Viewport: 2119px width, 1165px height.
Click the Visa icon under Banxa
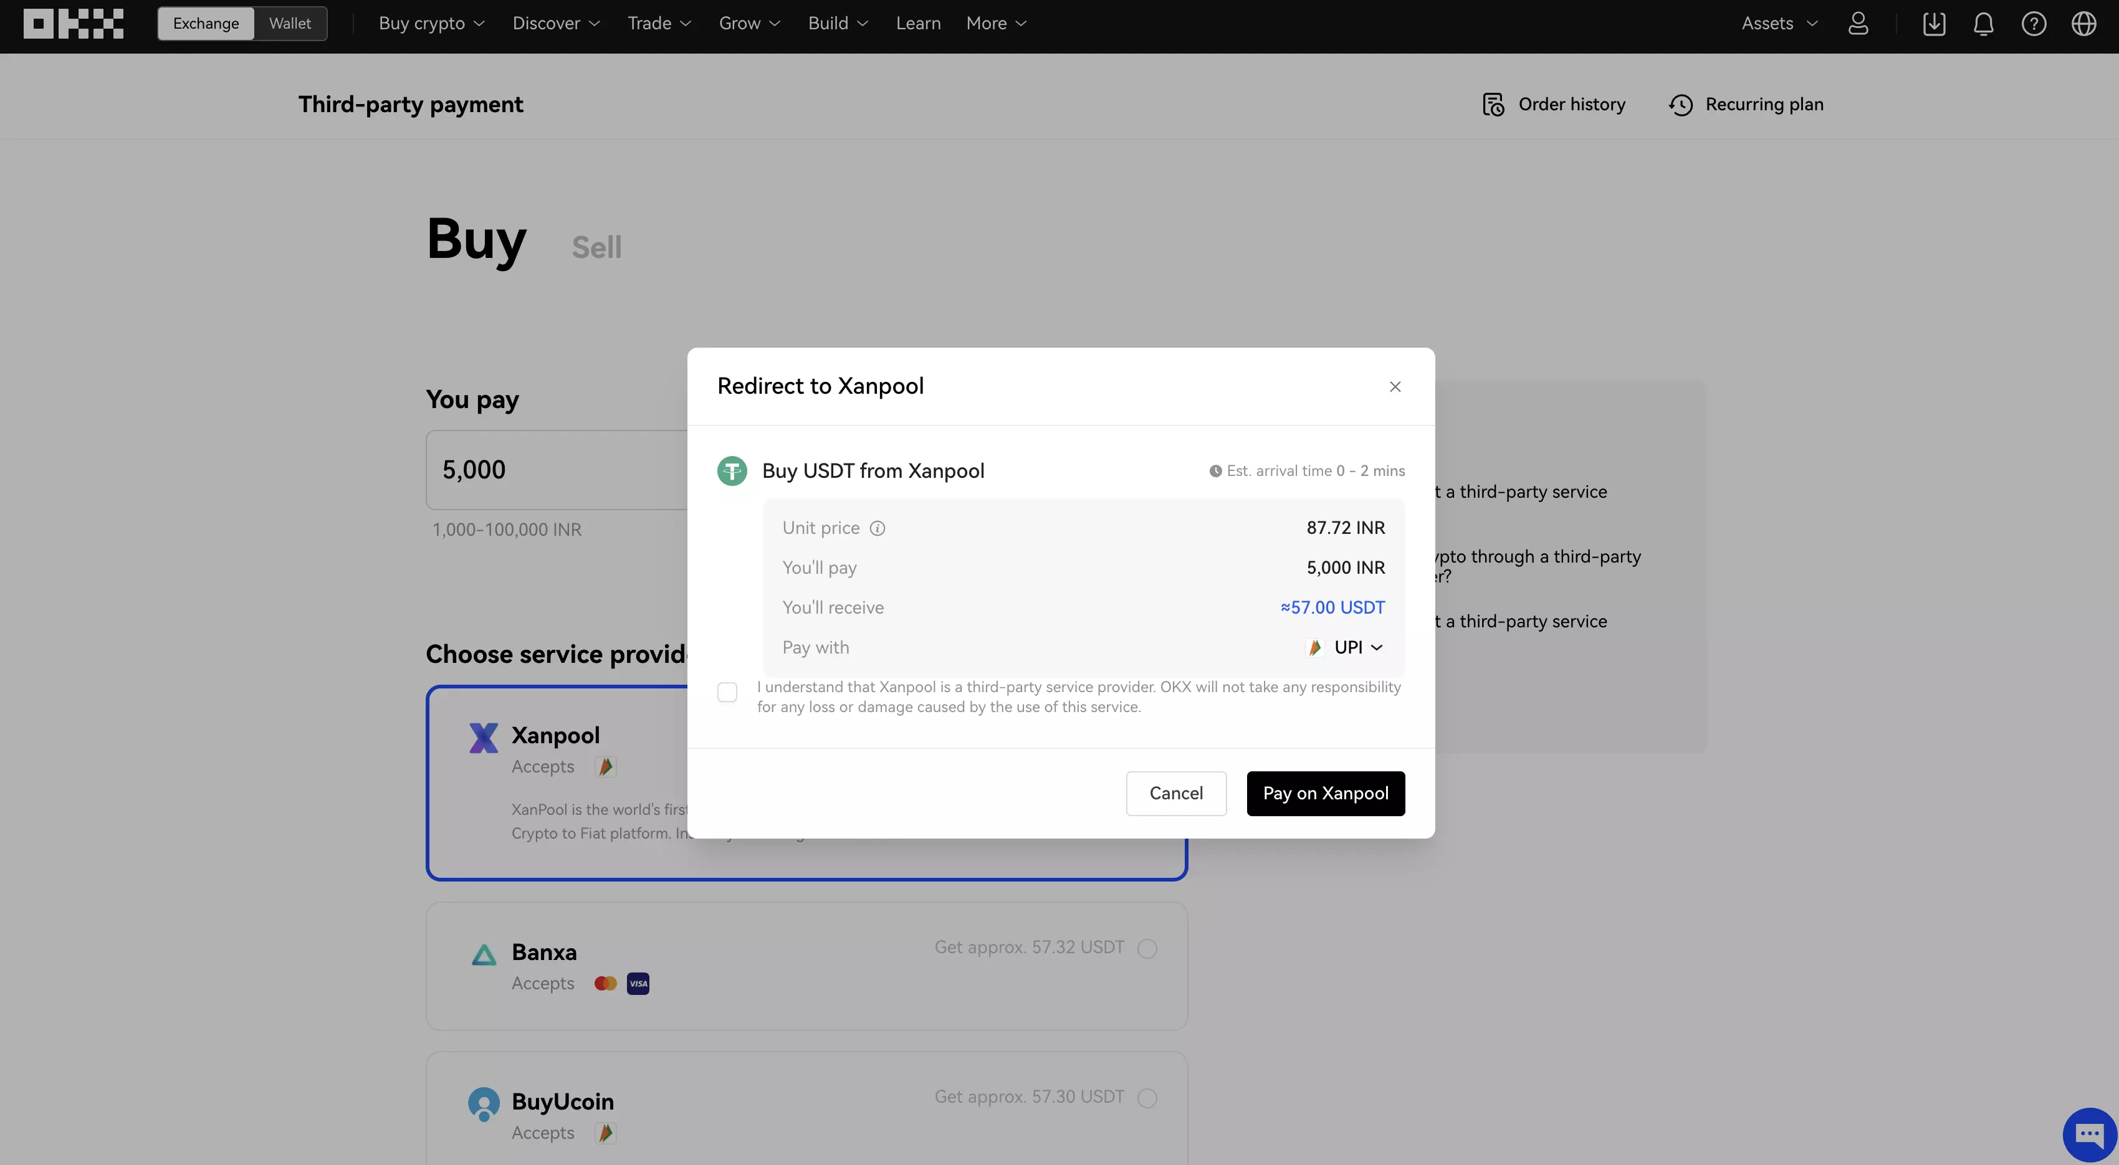pos(638,983)
